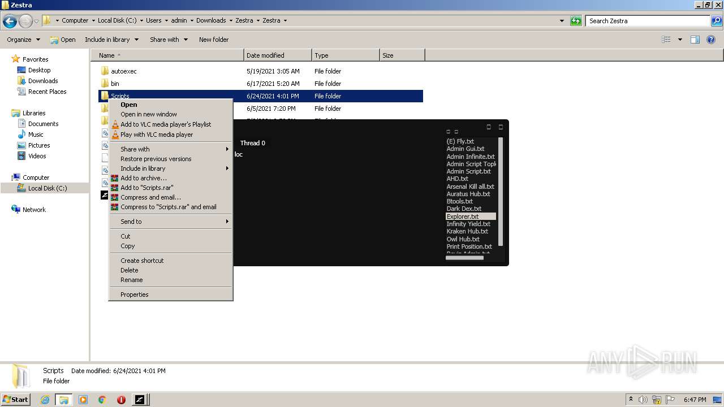Image resolution: width=724 pixels, height=407 pixels.
Task: Choose Rename in context menu
Action: [171, 280]
